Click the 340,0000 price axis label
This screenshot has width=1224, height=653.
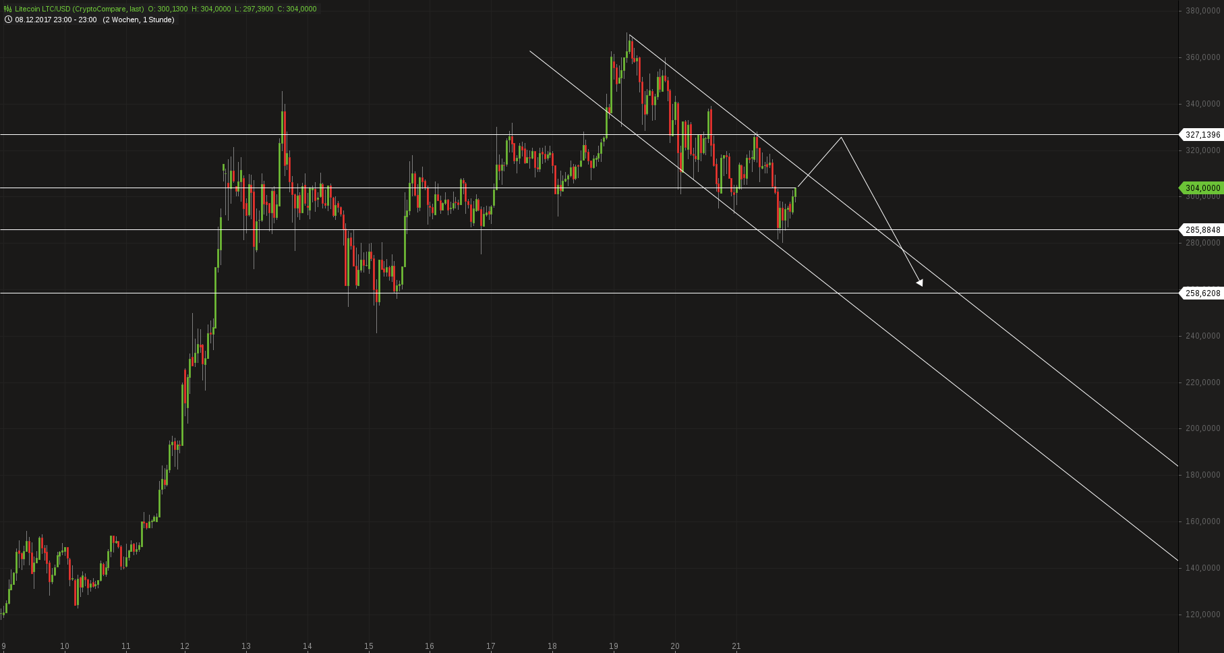pyautogui.click(x=1203, y=104)
